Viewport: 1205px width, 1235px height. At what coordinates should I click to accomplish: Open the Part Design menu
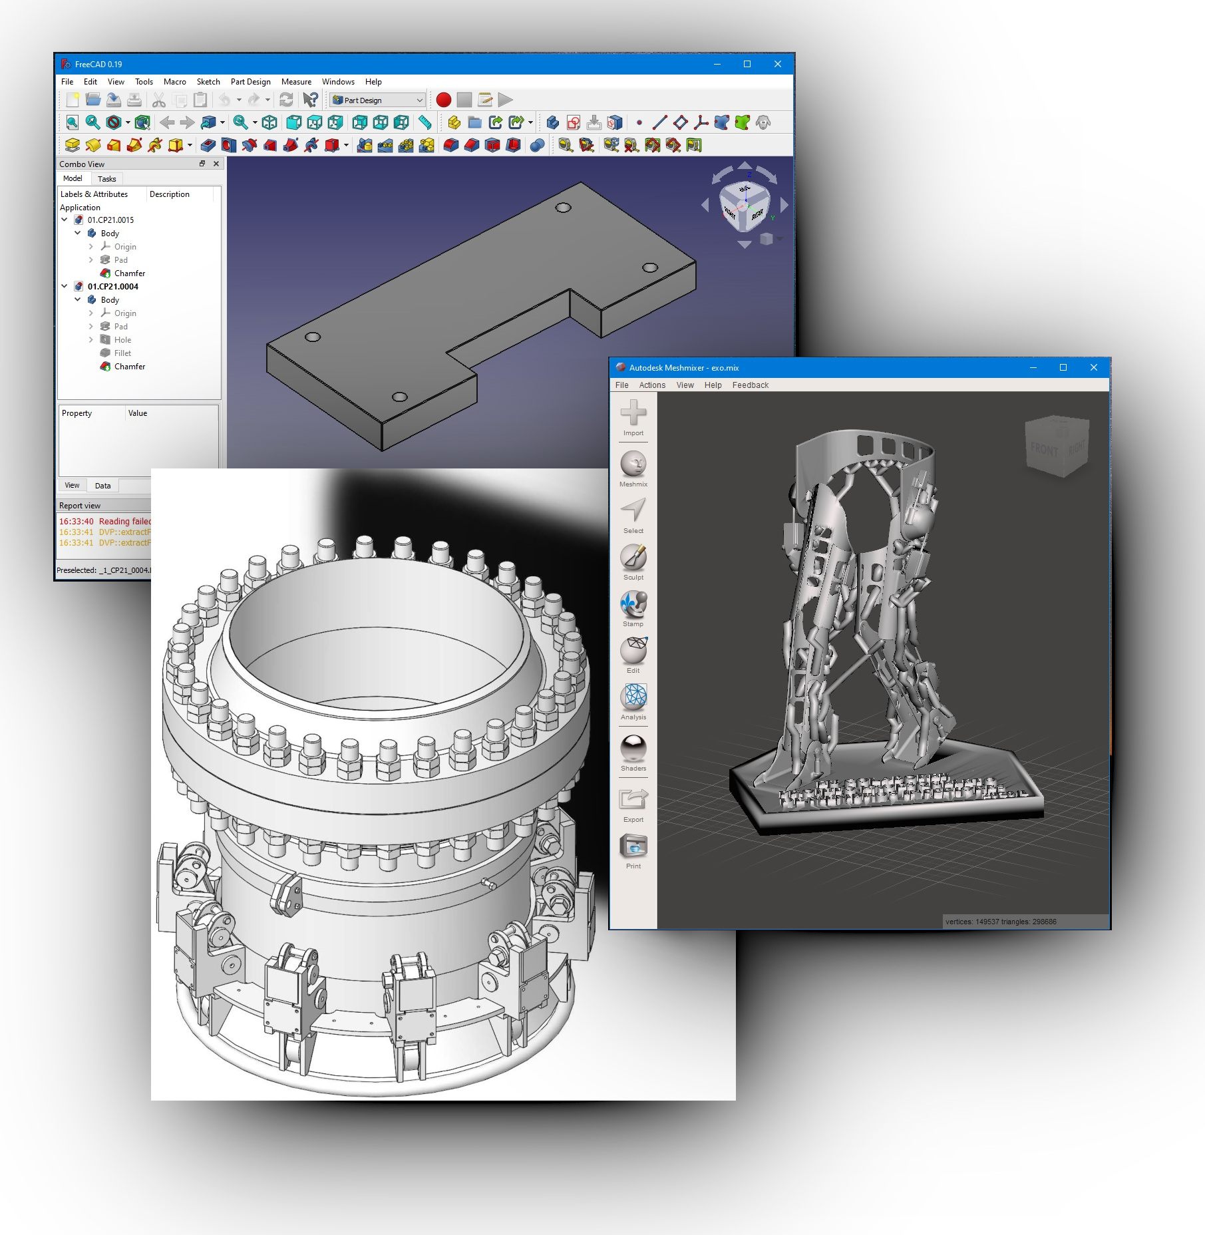pos(250,82)
